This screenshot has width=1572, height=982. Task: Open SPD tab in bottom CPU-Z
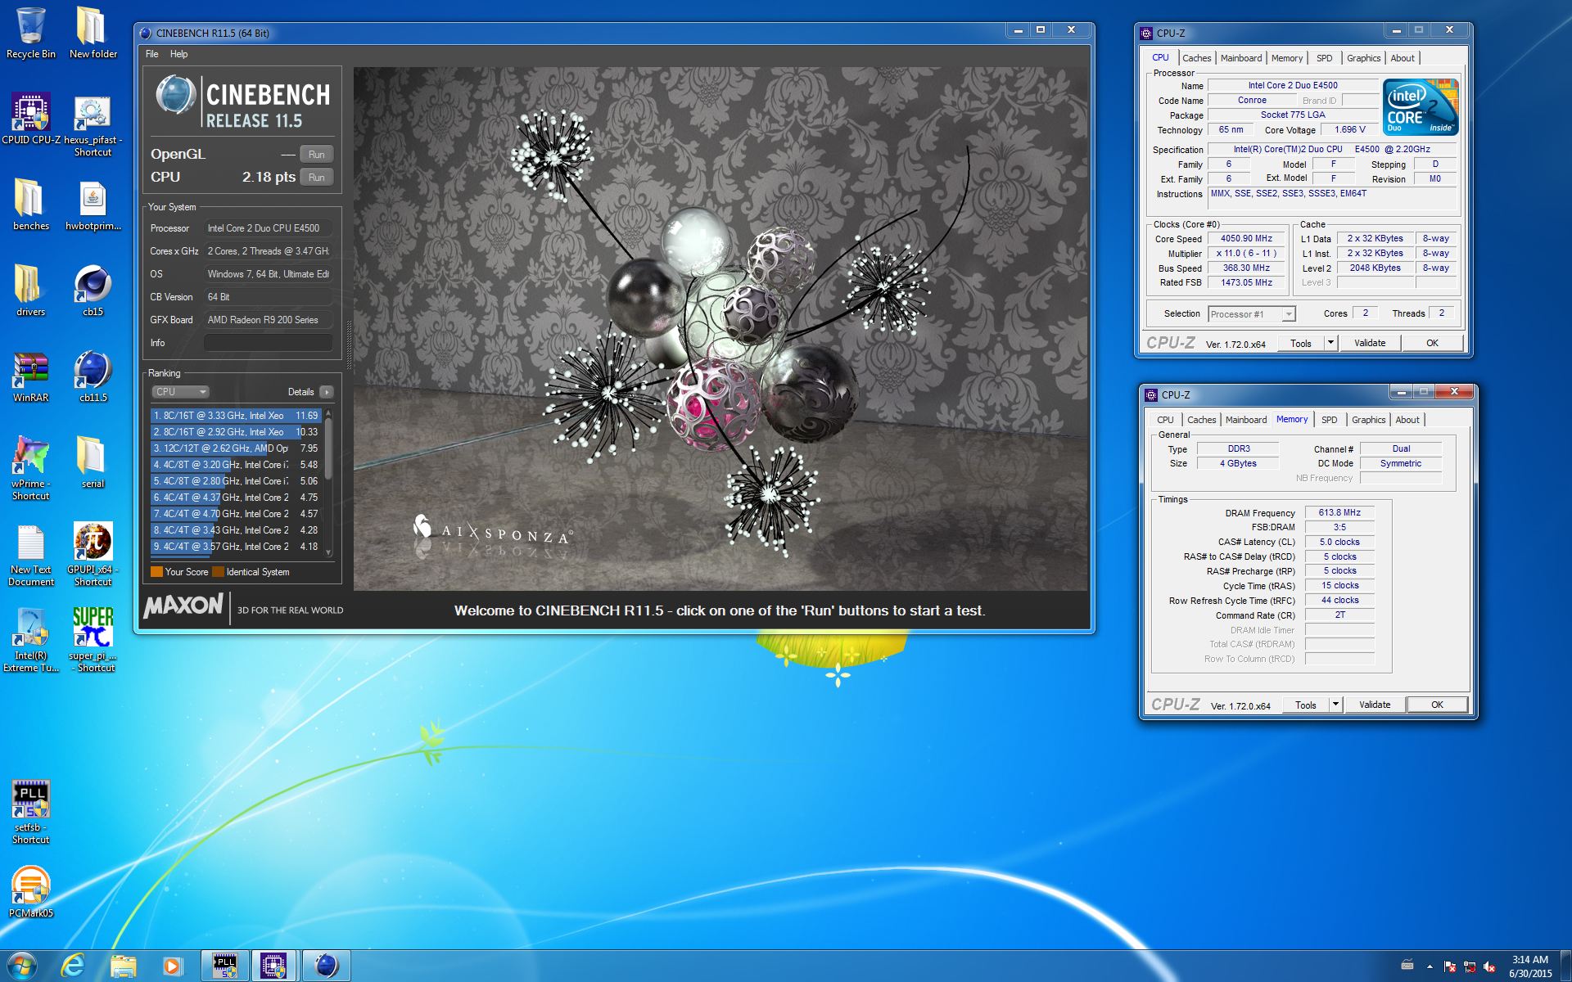[1329, 420]
